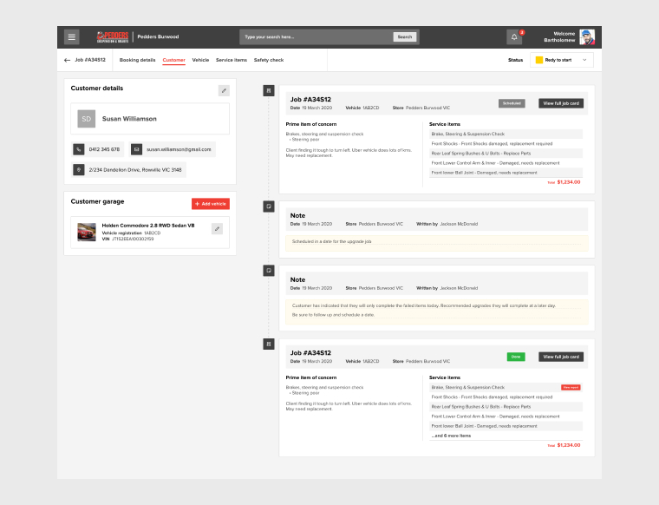Click the top job timeline marker icon

tap(269, 90)
